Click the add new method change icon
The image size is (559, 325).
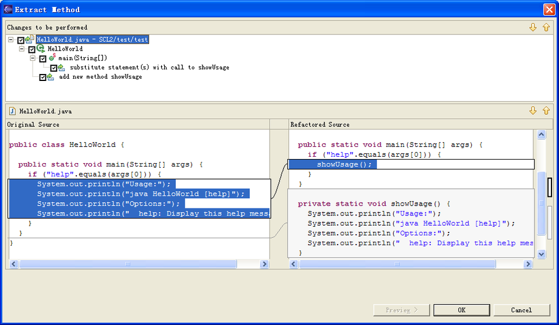(51, 77)
